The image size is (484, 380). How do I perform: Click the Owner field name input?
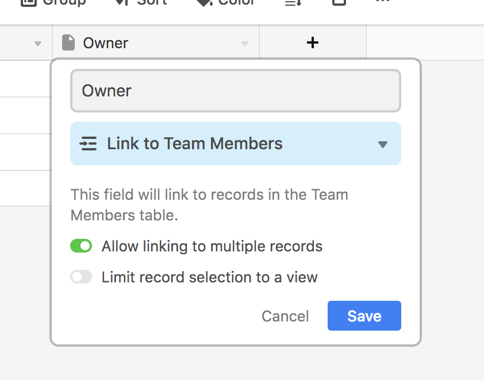click(235, 91)
